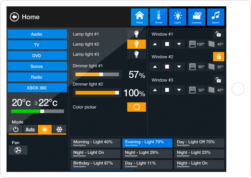Screen dimensions: 251x178
Task: Lower Window #3 with down arrow
Action: tap(179, 90)
